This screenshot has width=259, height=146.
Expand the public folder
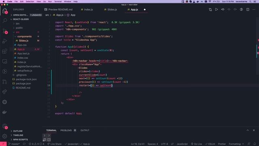pyautogui.click(x=19, y=28)
